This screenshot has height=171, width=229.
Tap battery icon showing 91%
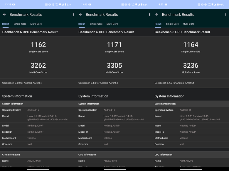218,4
